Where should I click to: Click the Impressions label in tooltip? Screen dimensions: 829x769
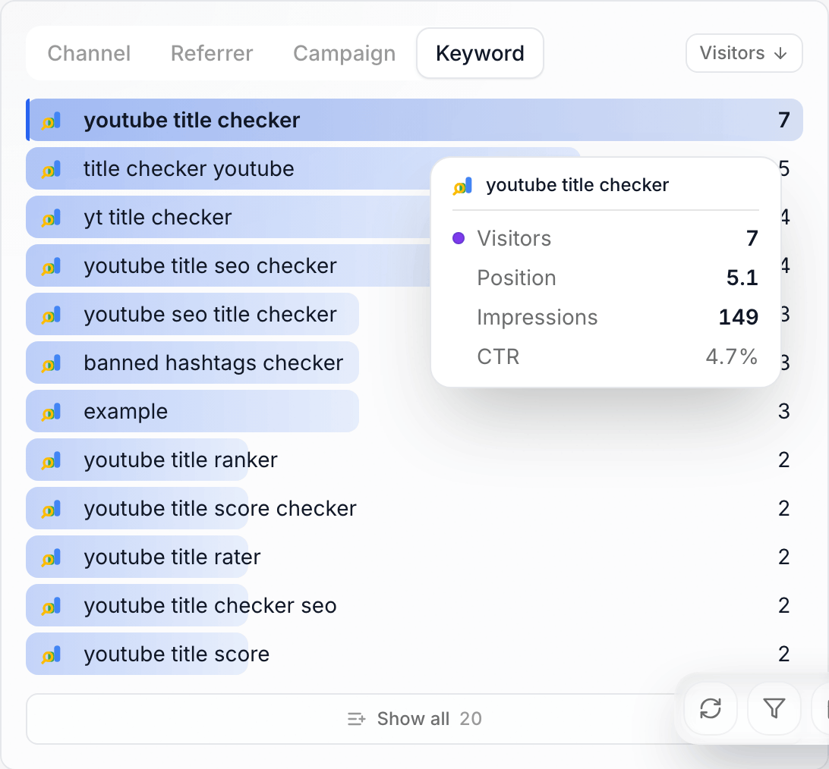click(537, 318)
